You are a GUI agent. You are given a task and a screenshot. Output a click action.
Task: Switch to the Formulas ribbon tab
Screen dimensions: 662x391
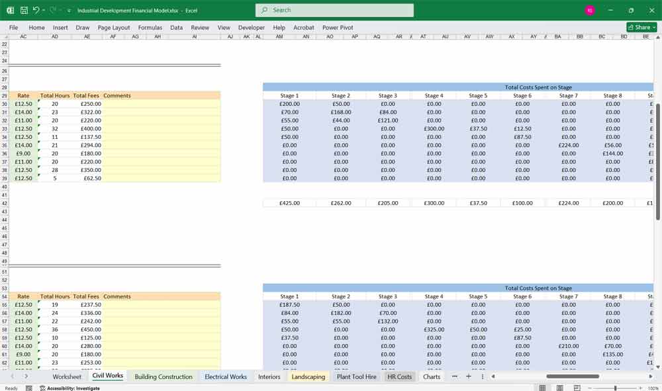click(x=150, y=28)
